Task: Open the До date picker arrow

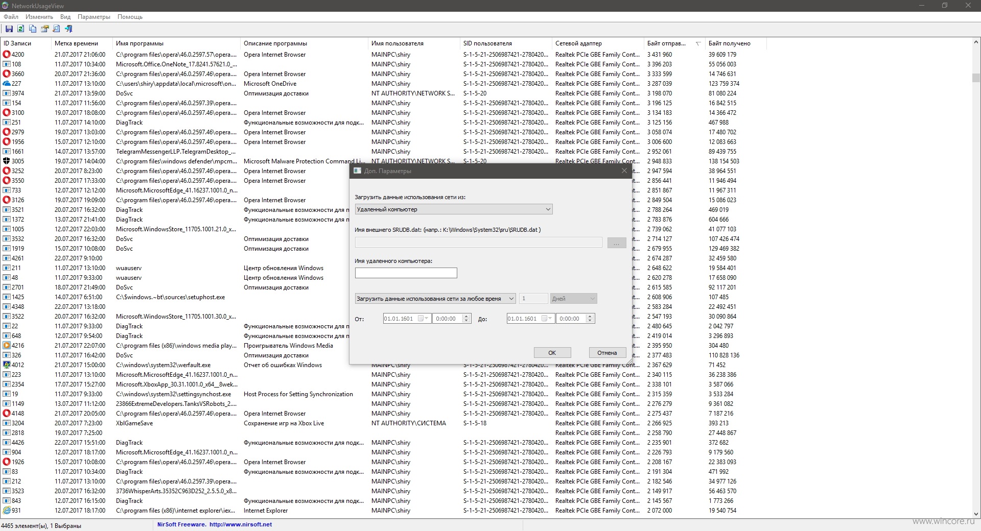Action: [x=550, y=318]
